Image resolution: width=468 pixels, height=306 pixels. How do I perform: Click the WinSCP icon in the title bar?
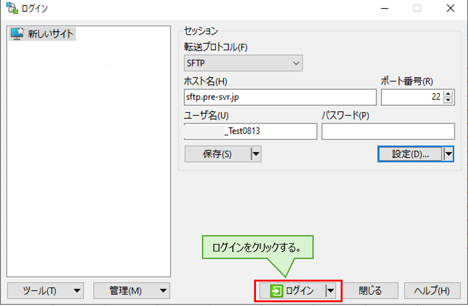coord(11,9)
